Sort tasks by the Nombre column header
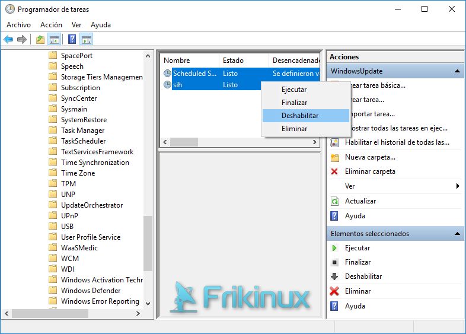Image resolution: width=466 pixels, height=334 pixels. [190, 61]
